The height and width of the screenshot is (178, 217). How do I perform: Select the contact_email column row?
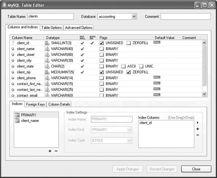106,95
